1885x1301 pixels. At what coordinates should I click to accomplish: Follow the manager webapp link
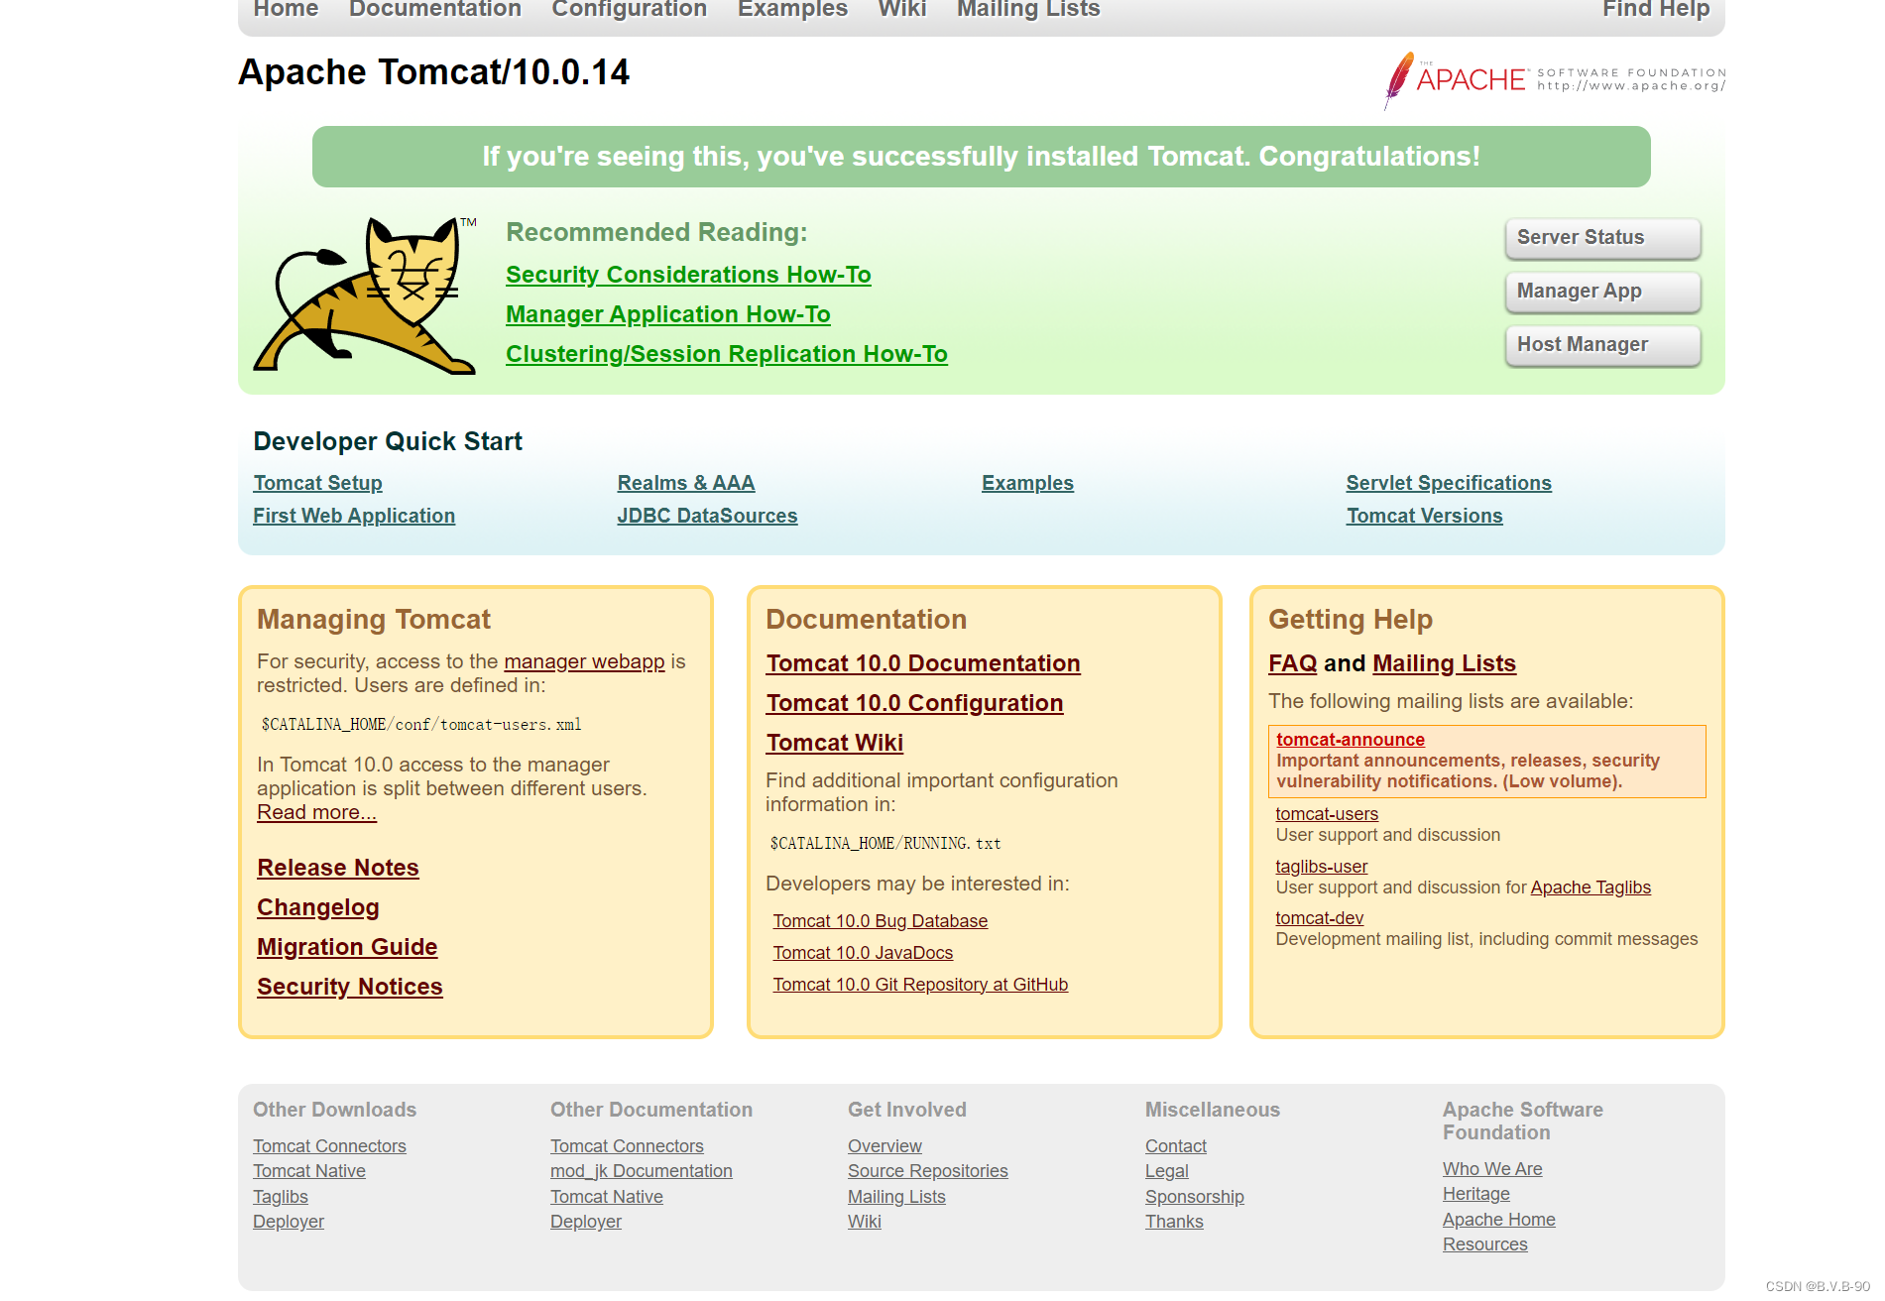tap(584, 661)
